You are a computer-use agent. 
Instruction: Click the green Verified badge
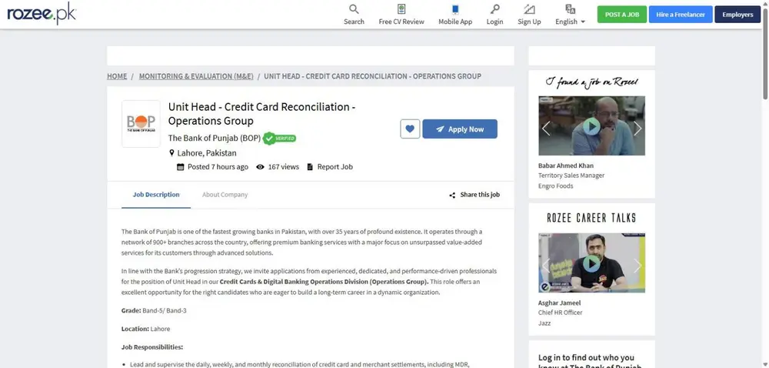280,139
